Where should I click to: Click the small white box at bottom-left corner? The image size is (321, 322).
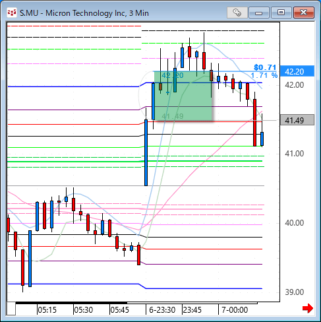coord(11,309)
